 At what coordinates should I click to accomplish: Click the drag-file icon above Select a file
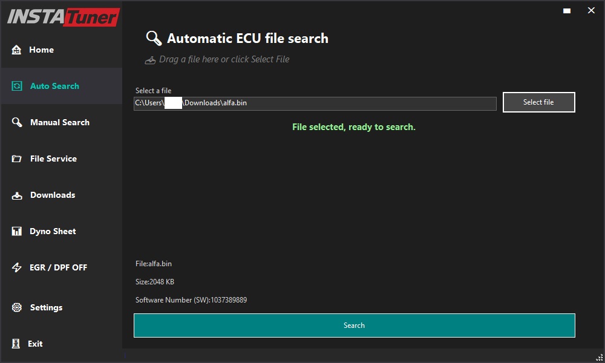point(150,59)
